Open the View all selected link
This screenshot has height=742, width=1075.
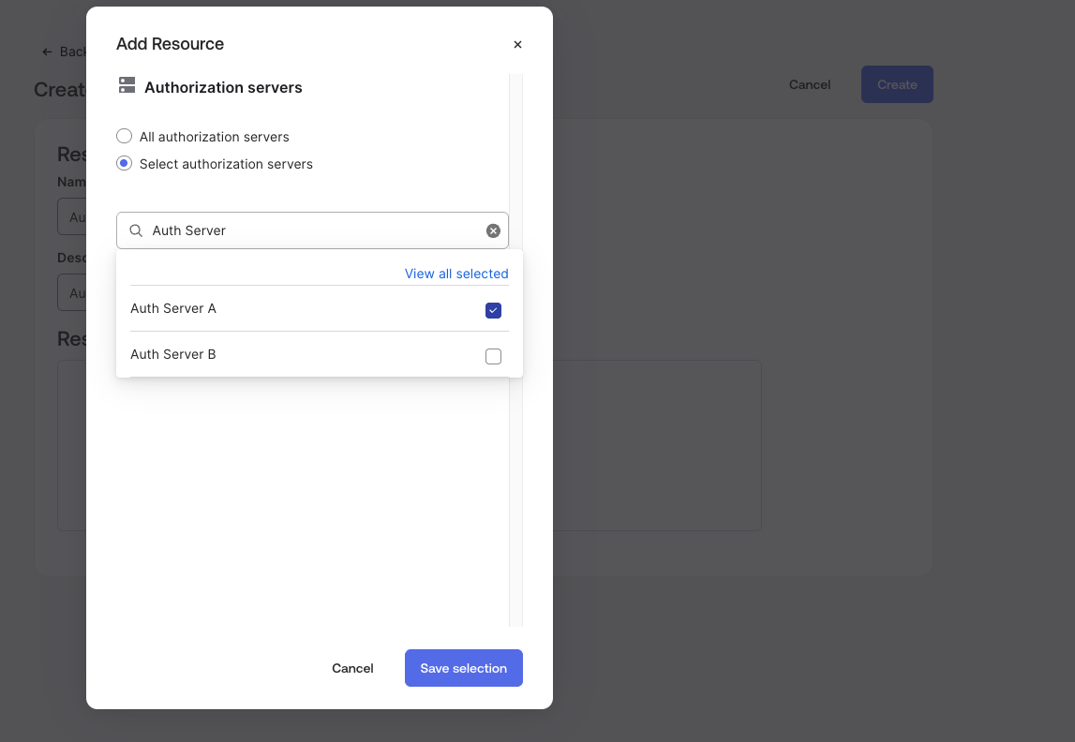(456, 274)
